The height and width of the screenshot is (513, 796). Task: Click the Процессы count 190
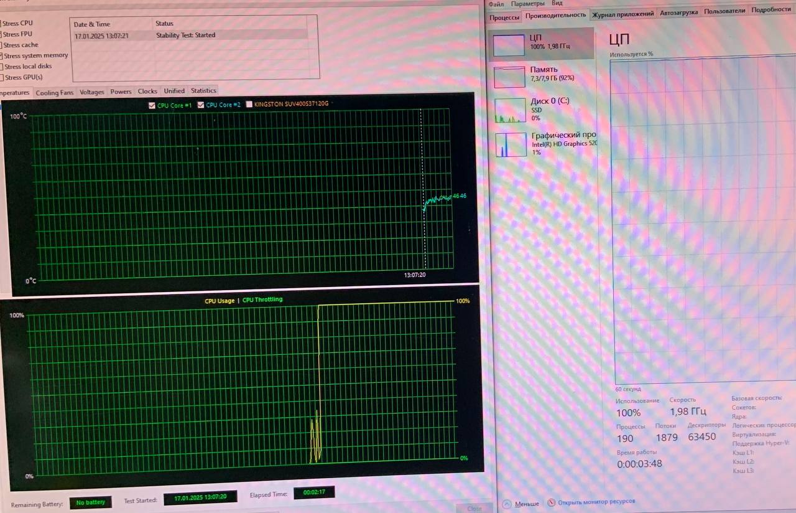(625, 438)
